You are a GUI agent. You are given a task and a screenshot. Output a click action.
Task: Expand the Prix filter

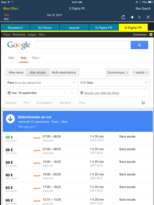point(27,102)
